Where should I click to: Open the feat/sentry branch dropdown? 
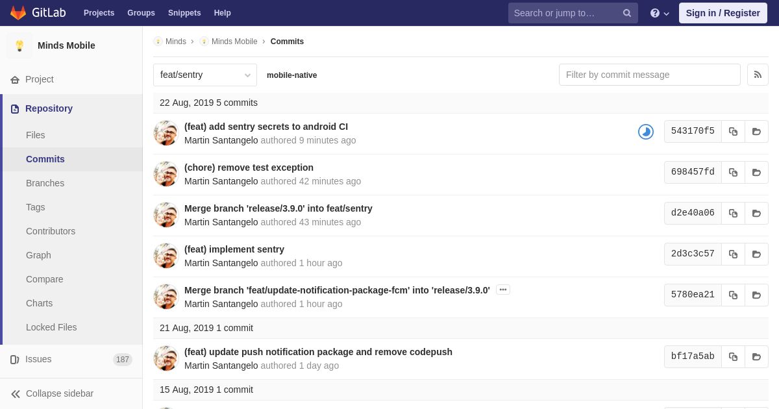click(x=205, y=75)
